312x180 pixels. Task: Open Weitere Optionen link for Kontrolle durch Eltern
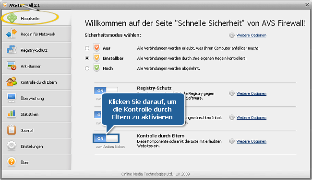pos(252,141)
